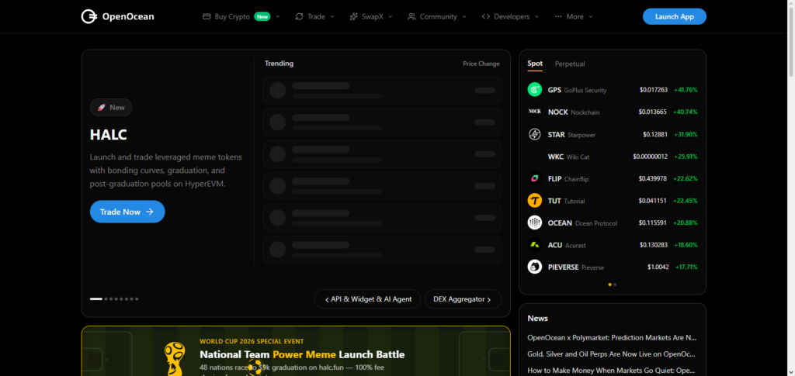This screenshot has width=795, height=376.
Task: Go to next slide DEX Aggregator
Action: tap(463, 299)
